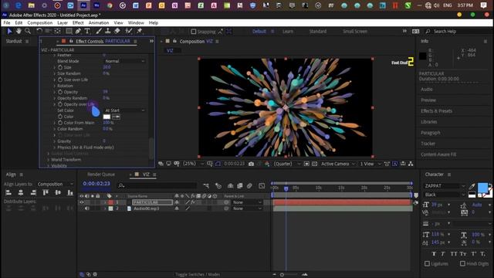The image size is (494, 278).
Task: Open the Animation menu
Action: tap(99, 22)
